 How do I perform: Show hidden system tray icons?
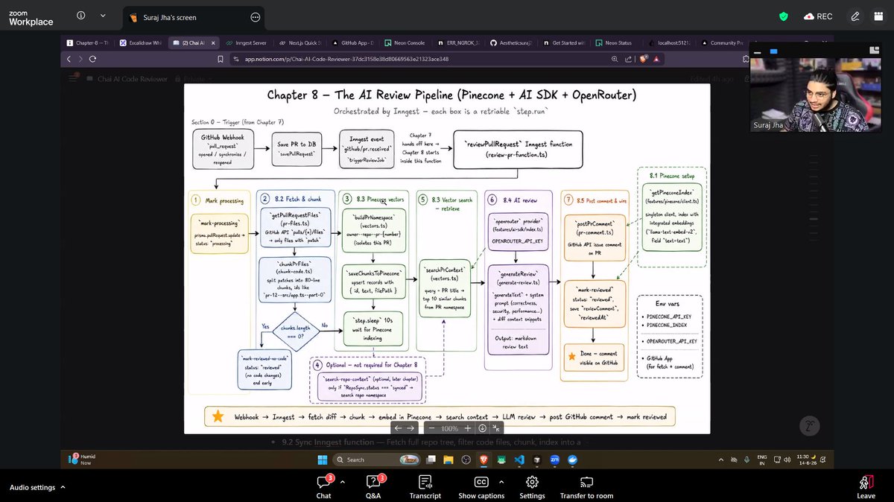tap(720, 460)
